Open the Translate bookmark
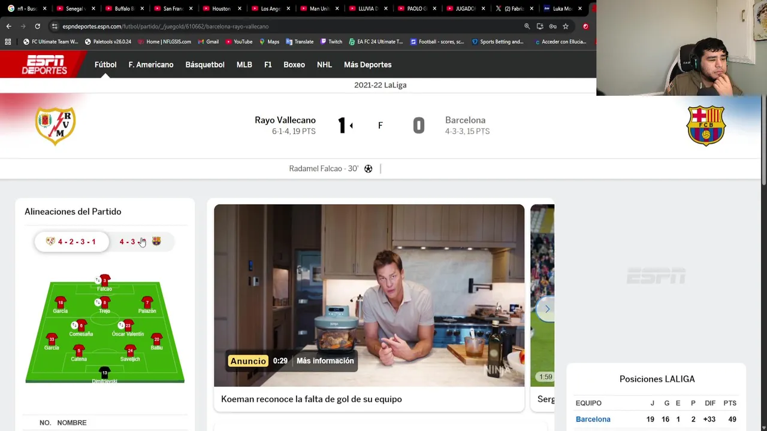Image resolution: width=767 pixels, height=431 pixels. point(300,42)
